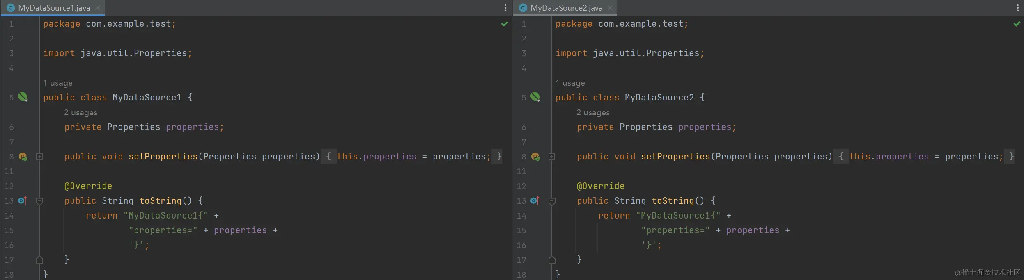Click "properties=" string in right editor
Image resolution: width=1024 pixels, height=280 pixels.
click(x=675, y=230)
